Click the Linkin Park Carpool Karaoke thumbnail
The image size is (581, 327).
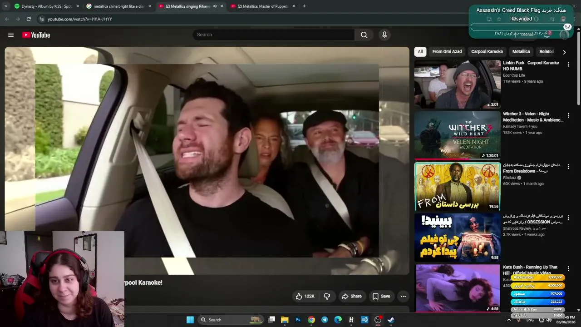click(x=457, y=84)
